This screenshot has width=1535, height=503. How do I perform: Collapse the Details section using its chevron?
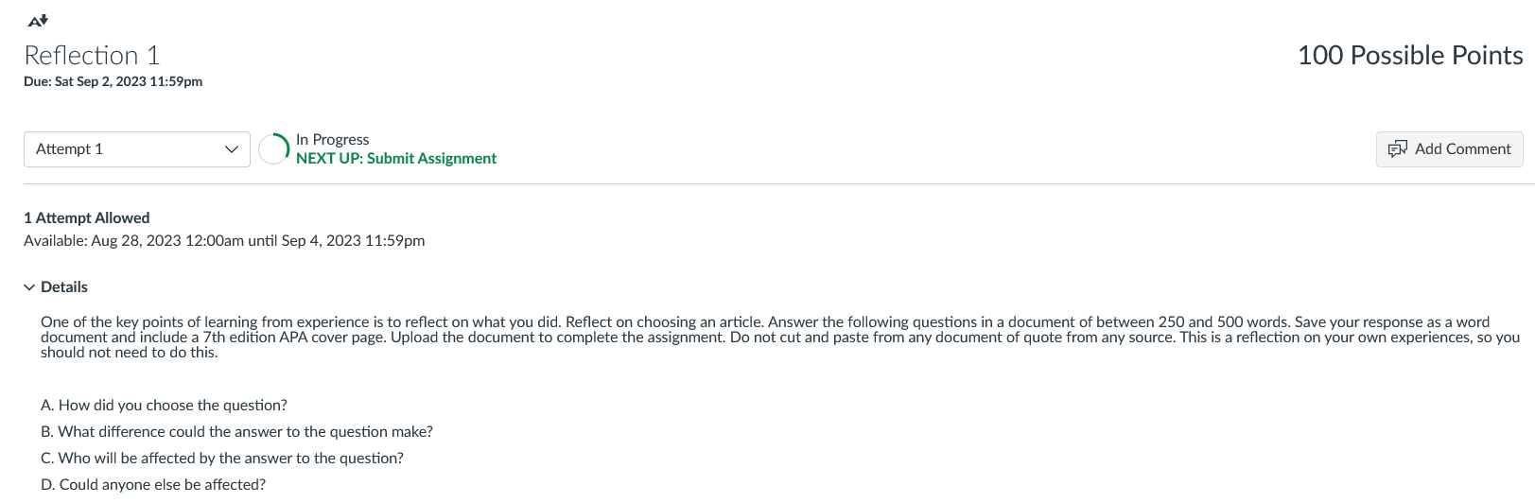(29, 287)
